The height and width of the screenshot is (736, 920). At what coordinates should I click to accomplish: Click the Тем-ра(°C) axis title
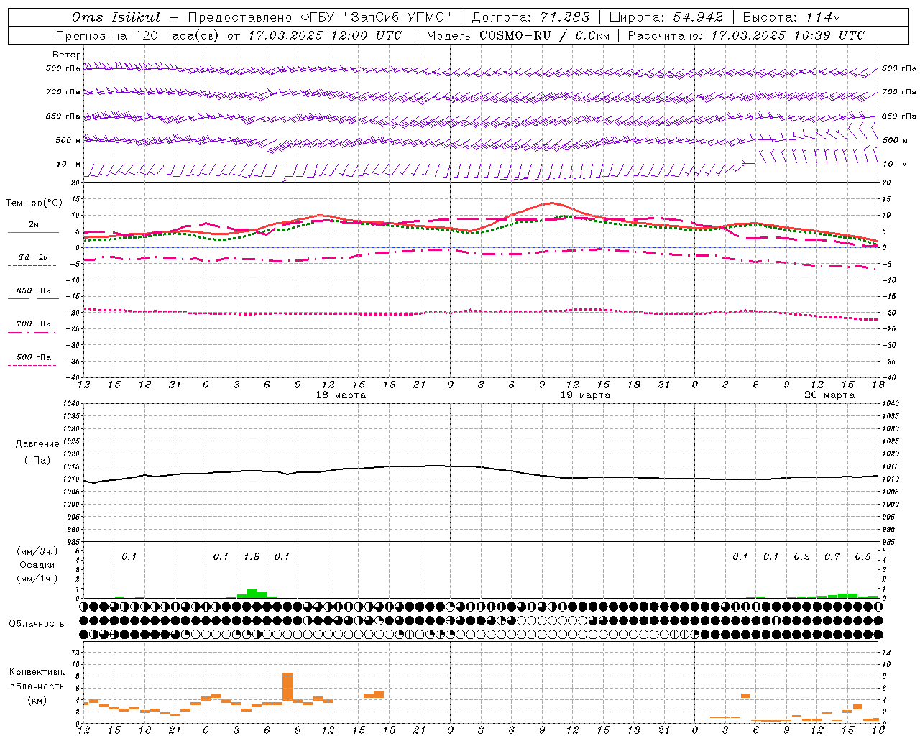[x=34, y=203]
